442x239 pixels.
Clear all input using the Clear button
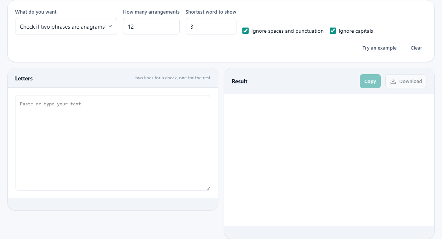pos(416,48)
